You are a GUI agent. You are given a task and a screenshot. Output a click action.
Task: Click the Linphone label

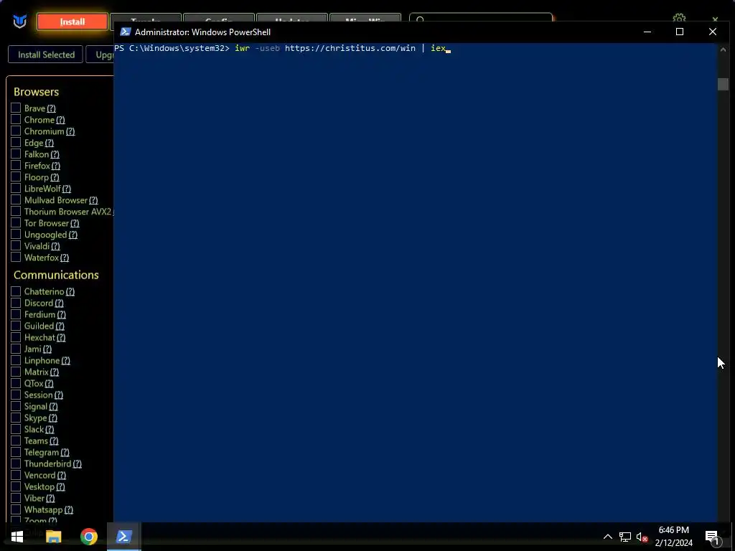(42, 360)
